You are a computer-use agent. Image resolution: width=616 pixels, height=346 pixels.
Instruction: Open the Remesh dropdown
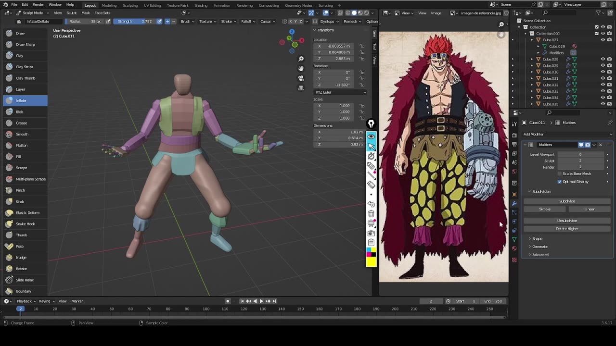[x=352, y=21]
